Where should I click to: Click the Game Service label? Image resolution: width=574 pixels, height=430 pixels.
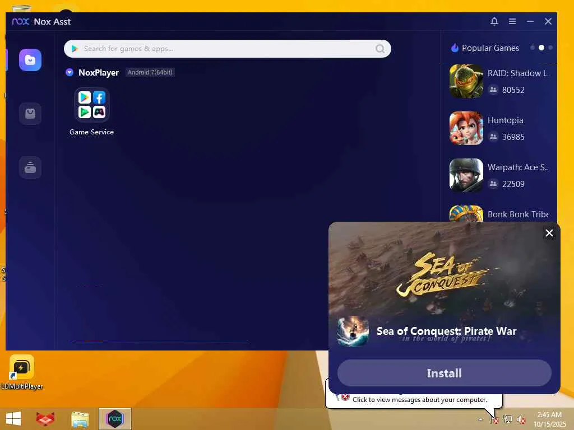[x=91, y=132]
